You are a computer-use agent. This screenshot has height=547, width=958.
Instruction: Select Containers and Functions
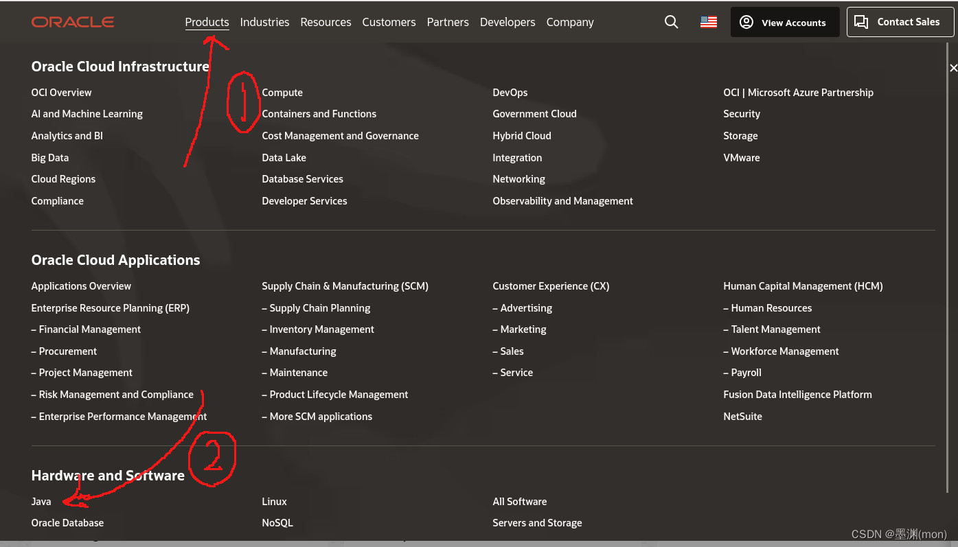point(319,114)
